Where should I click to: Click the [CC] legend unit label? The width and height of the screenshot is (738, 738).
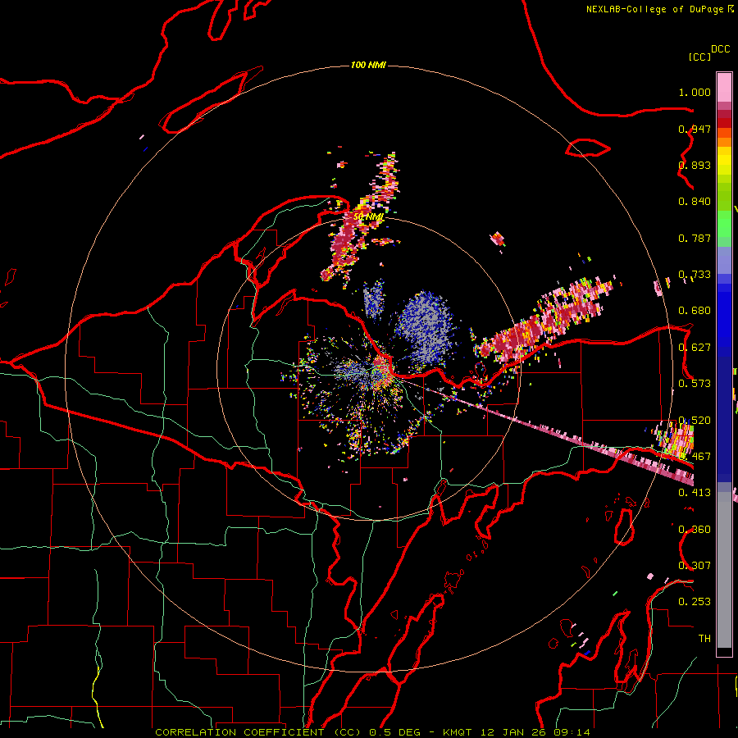click(699, 57)
